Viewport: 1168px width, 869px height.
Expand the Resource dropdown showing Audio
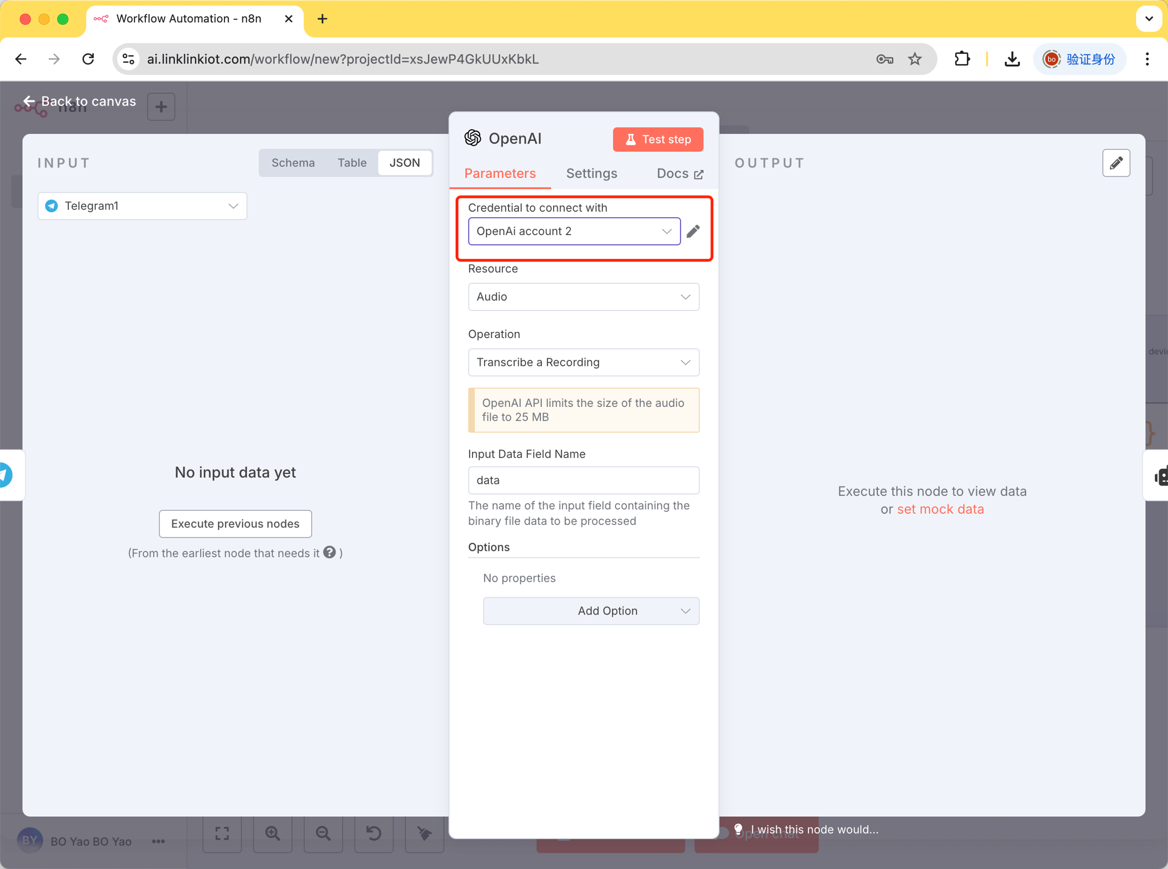tap(583, 297)
